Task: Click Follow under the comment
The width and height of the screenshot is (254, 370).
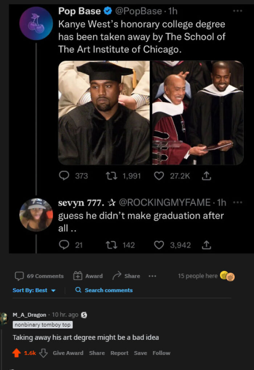Action: 161,353
